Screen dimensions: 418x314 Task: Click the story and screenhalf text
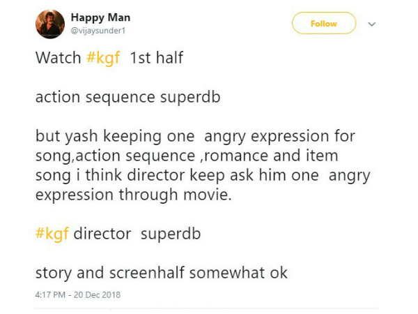coord(110,273)
